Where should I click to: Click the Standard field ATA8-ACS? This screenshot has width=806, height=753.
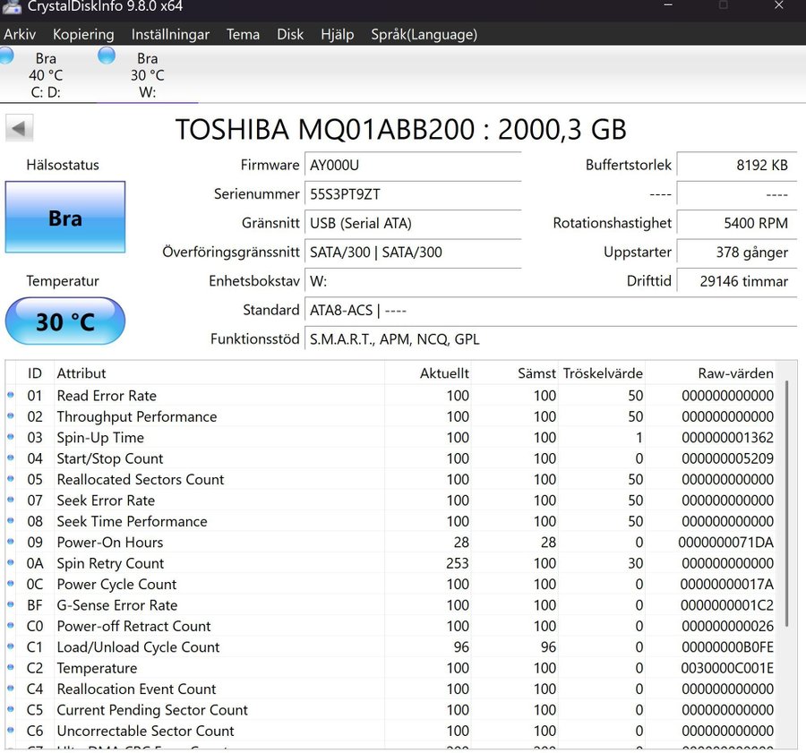pos(551,311)
